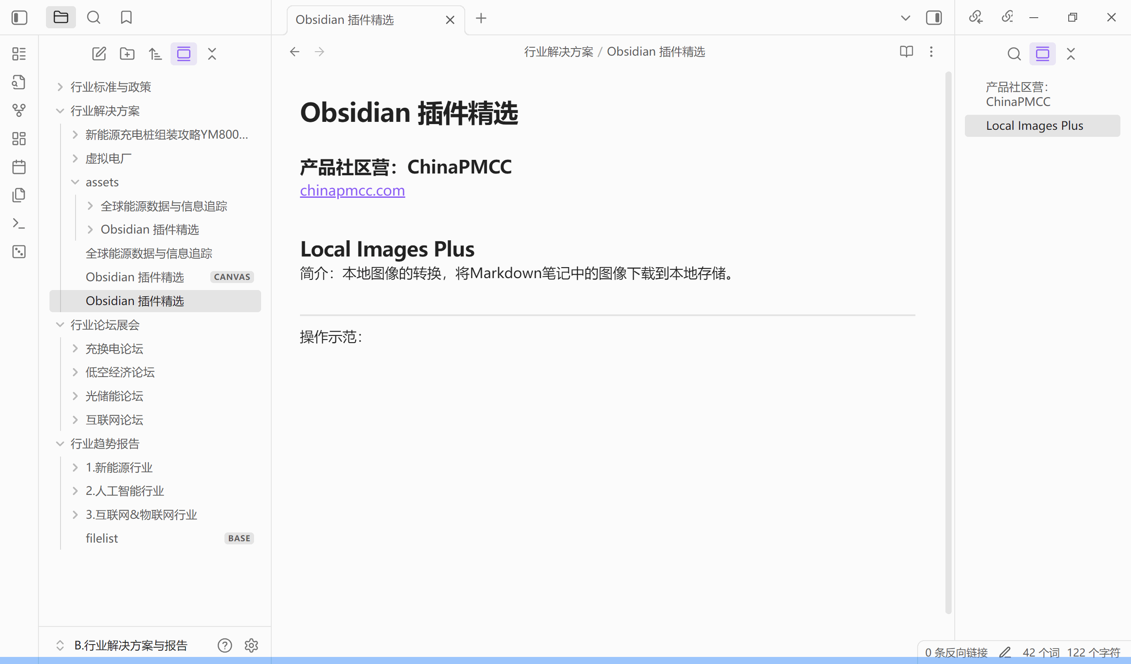
Task: Open vault switcher B.行业解决方案与报告
Action: coord(130,645)
